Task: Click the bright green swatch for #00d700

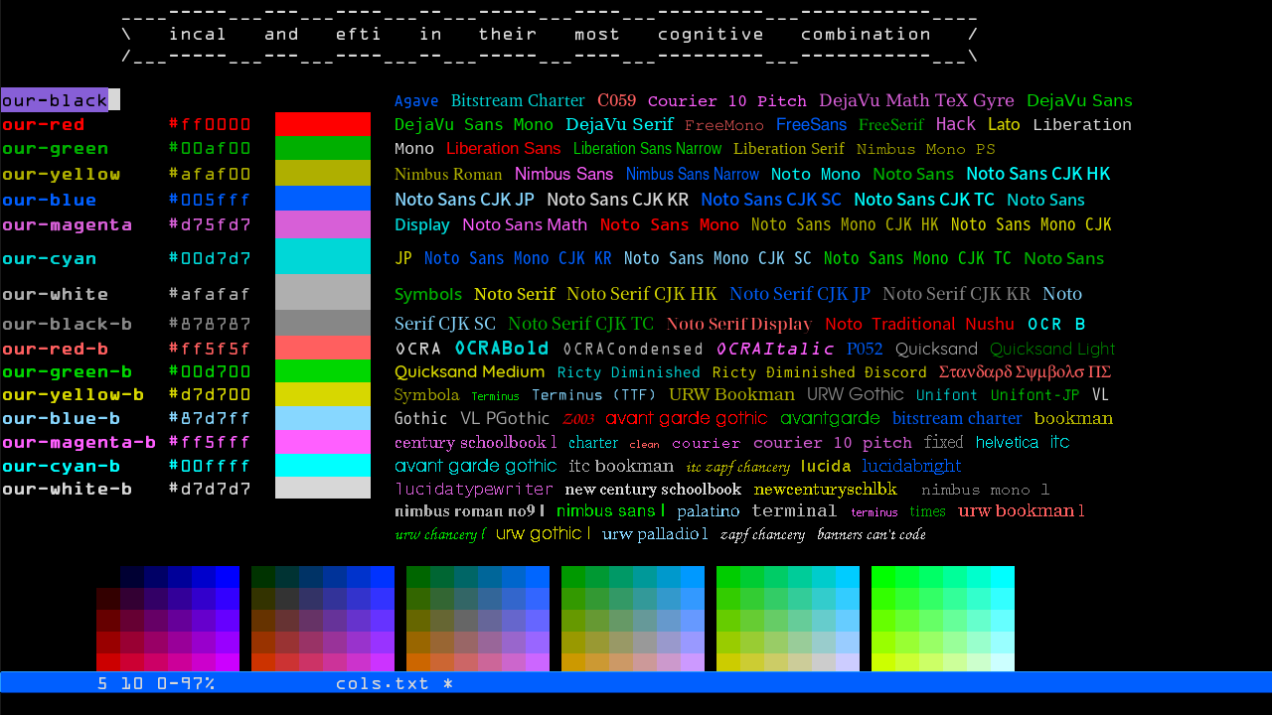Action: click(x=323, y=371)
